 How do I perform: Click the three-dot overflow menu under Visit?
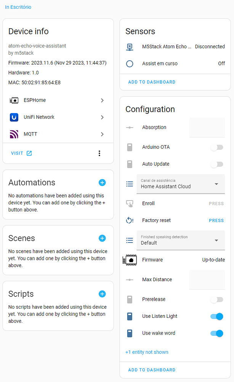pyautogui.click(x=99, y=153)
